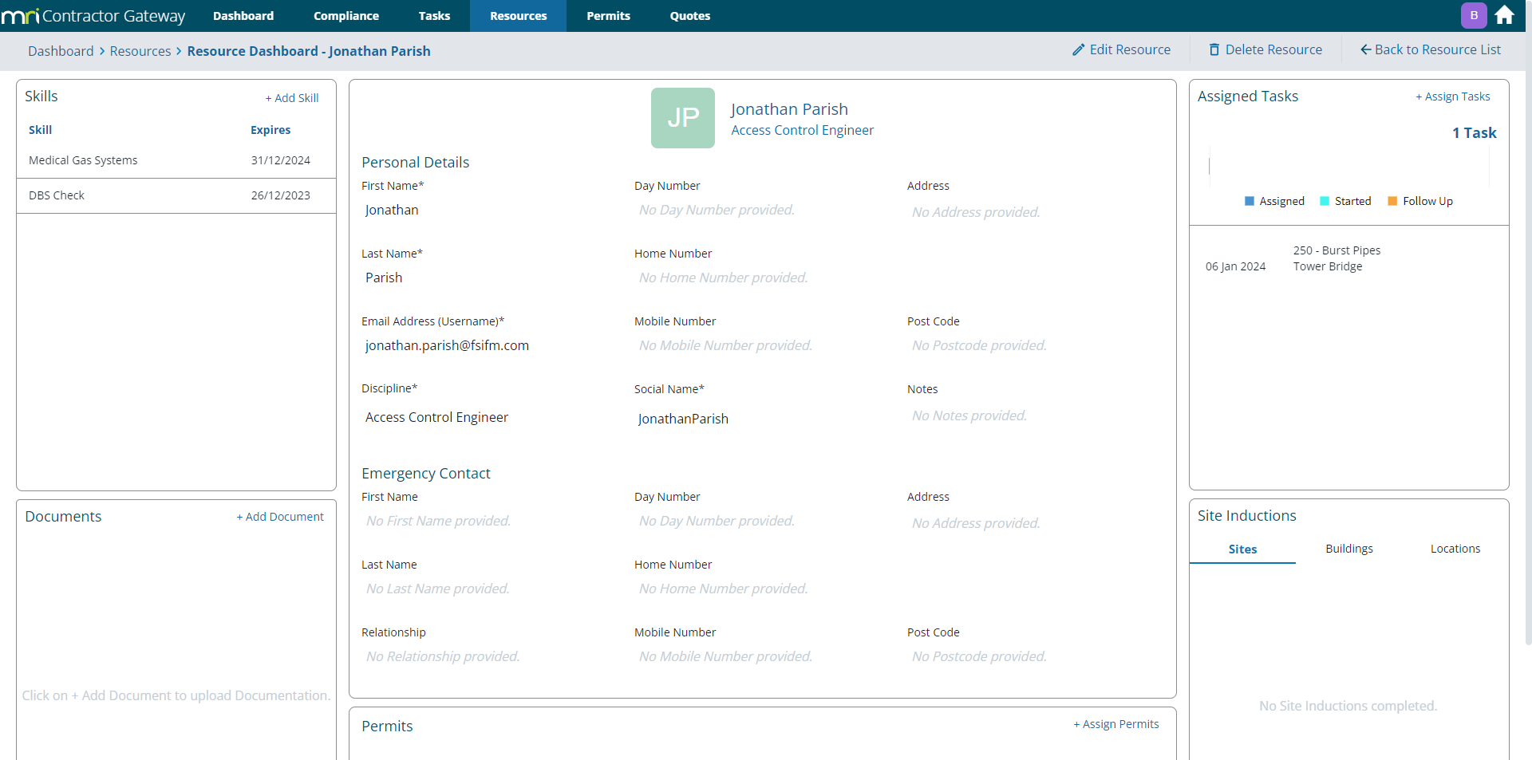Switch to the Buildings tab
1532x760 pixels.
click(x=1348, y=549)
